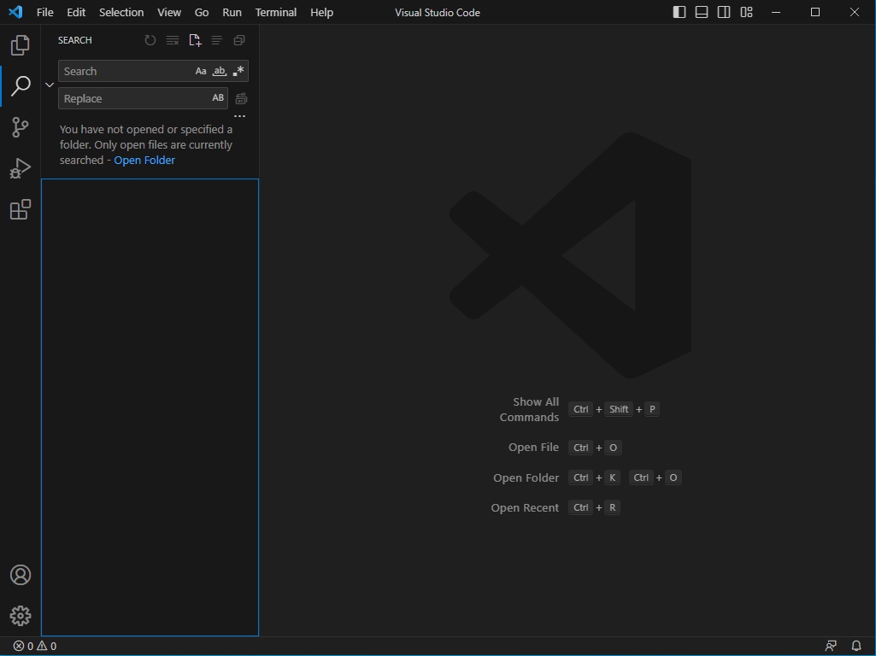Toggle Use Regular Expression option

coord(238,71)
